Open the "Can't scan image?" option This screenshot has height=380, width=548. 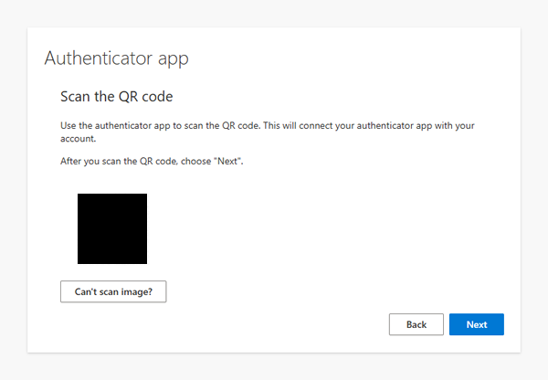pos(113,291)
